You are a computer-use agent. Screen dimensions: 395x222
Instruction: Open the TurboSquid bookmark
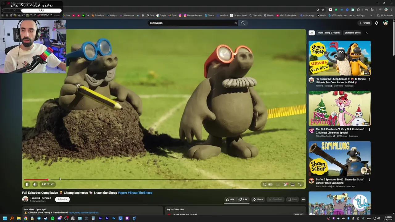98,15
